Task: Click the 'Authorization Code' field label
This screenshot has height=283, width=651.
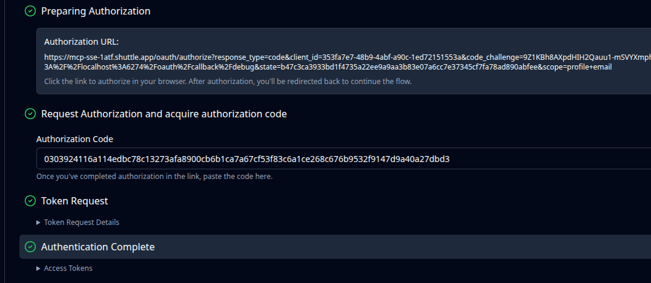Action: point(74,139)
